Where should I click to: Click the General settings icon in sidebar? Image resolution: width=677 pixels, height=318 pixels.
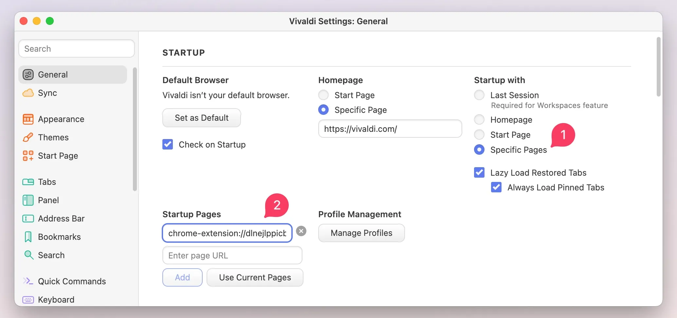pos(28,75)
